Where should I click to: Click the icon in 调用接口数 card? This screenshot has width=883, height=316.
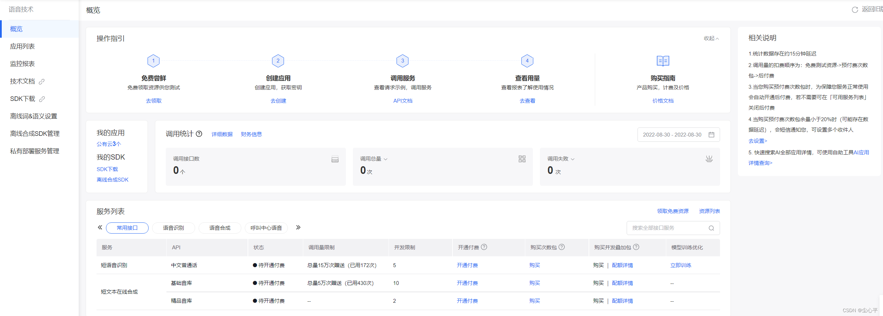tap(335, 159)
